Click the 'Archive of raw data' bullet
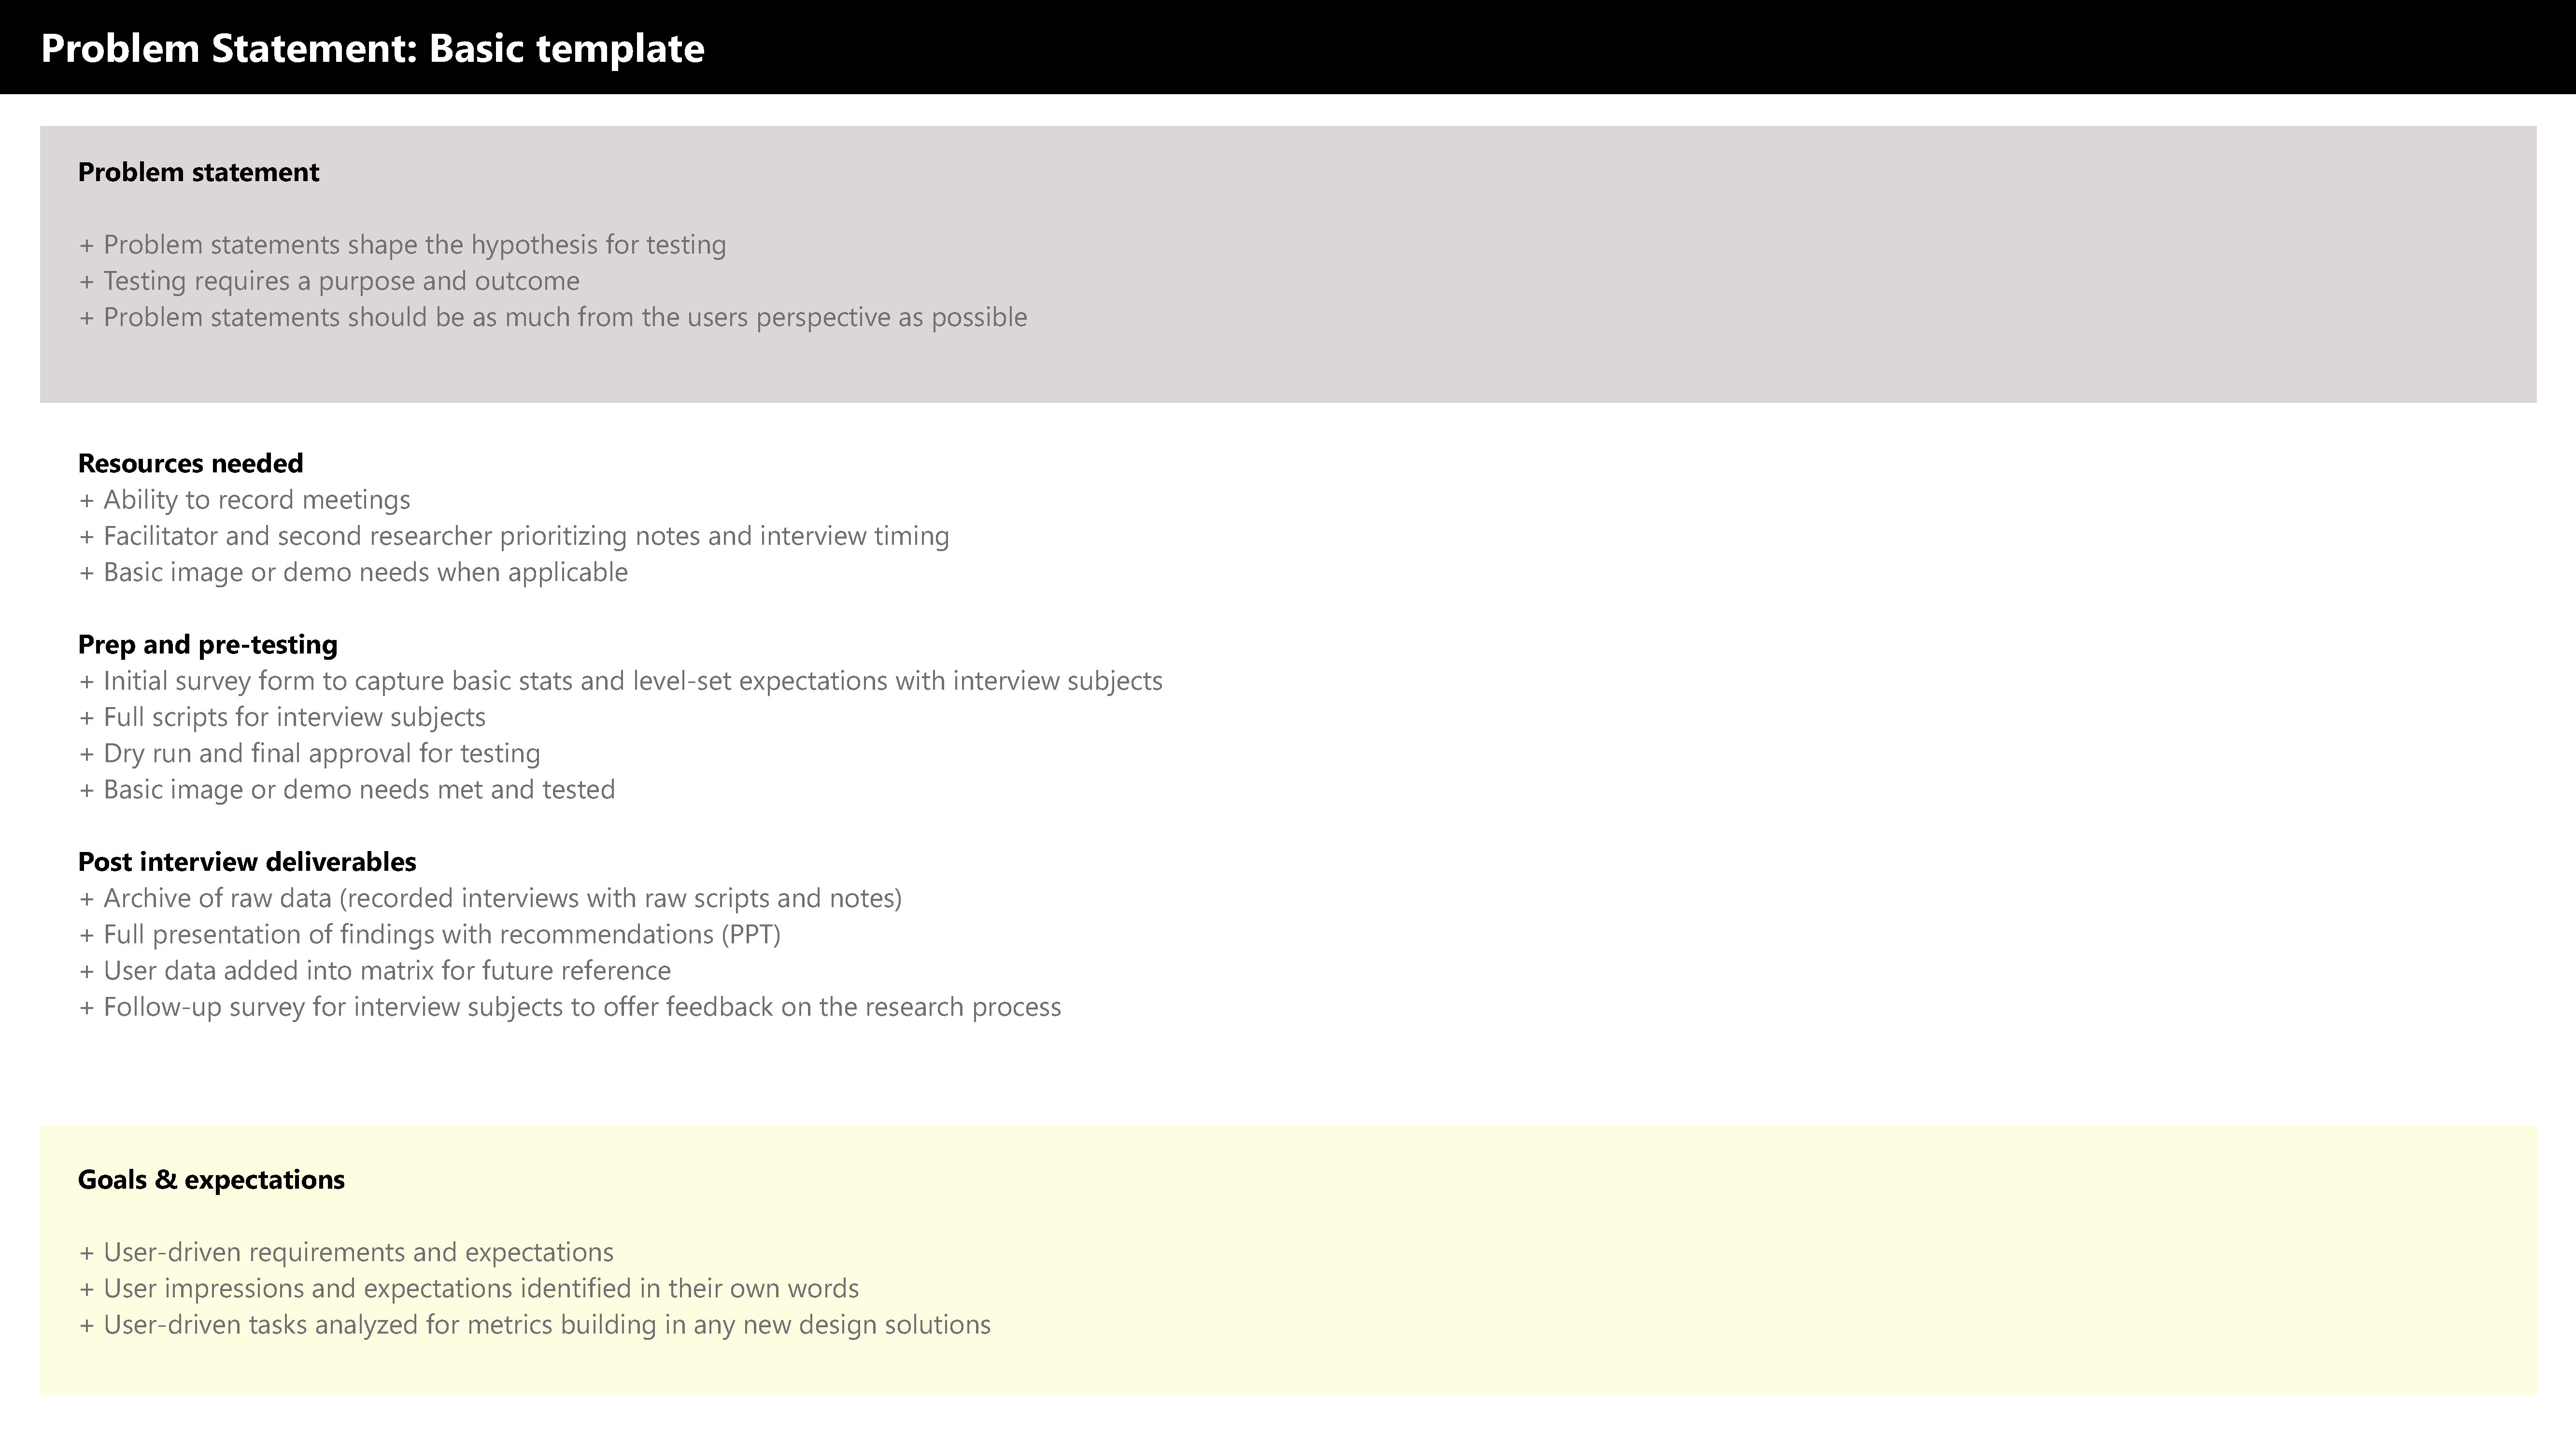 coord(490,898)
